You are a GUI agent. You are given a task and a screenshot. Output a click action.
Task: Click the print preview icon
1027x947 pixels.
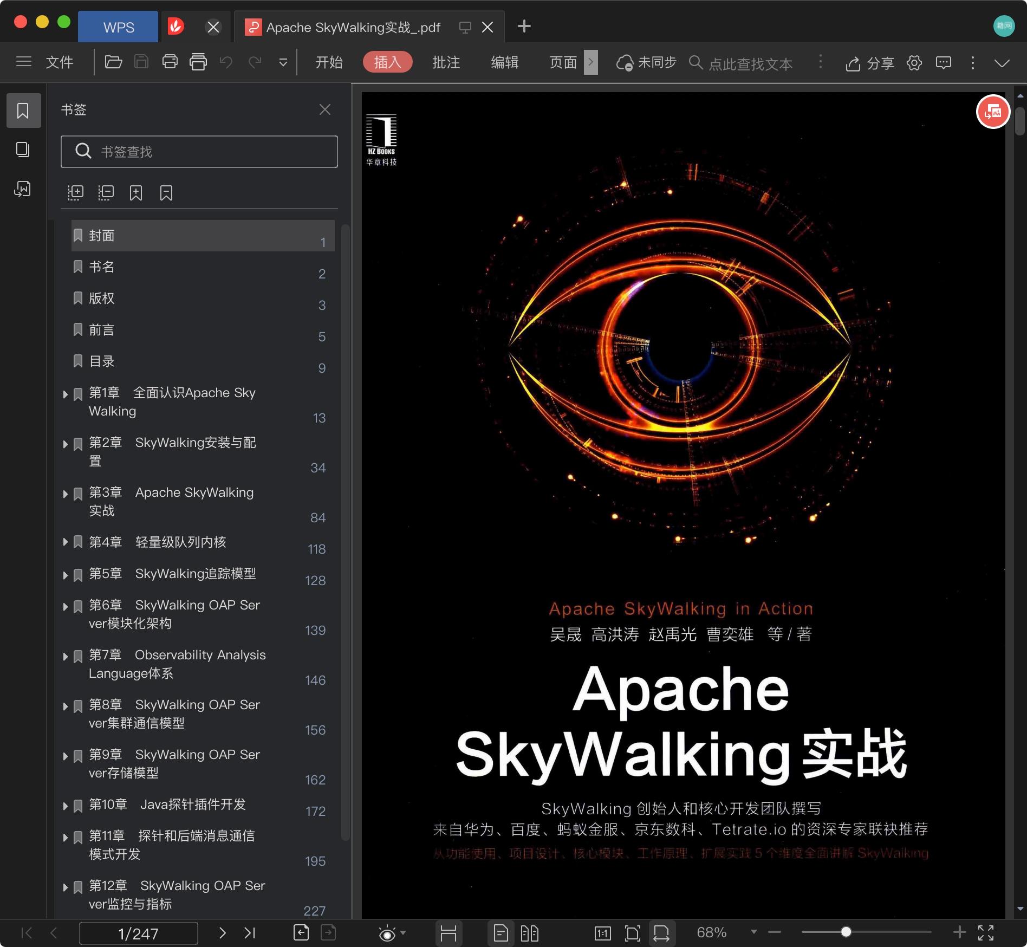tap(198, 62)
